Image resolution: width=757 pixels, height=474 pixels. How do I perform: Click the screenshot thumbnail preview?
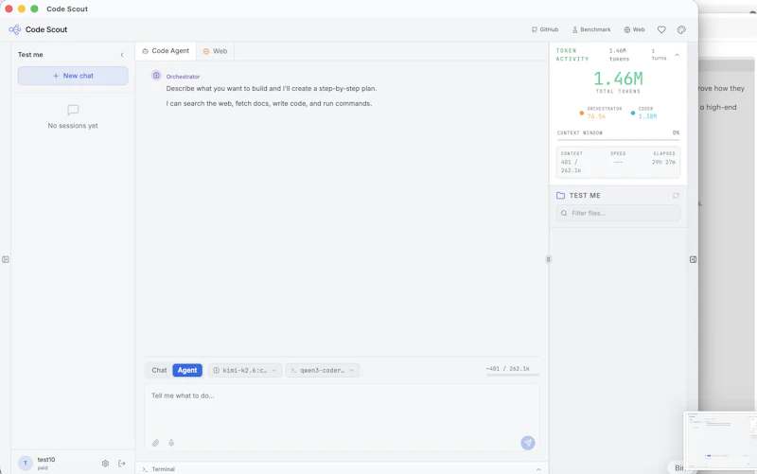point(720,441)
